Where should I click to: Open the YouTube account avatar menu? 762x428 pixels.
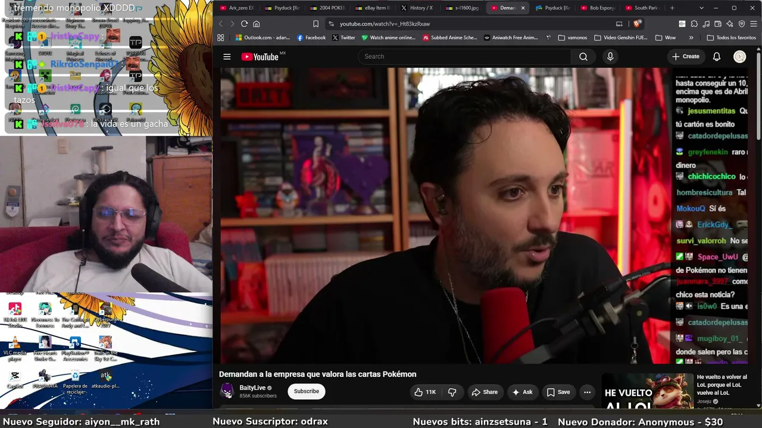[740, 56]
